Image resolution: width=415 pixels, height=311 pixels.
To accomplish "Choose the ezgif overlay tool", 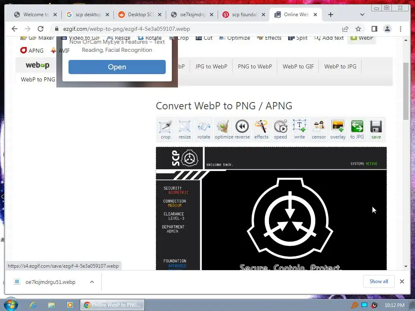I will click(x=338, y=129).
